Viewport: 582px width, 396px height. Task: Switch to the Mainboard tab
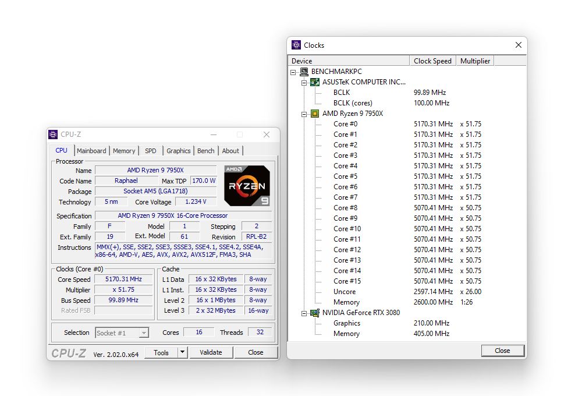pos(91,151)
